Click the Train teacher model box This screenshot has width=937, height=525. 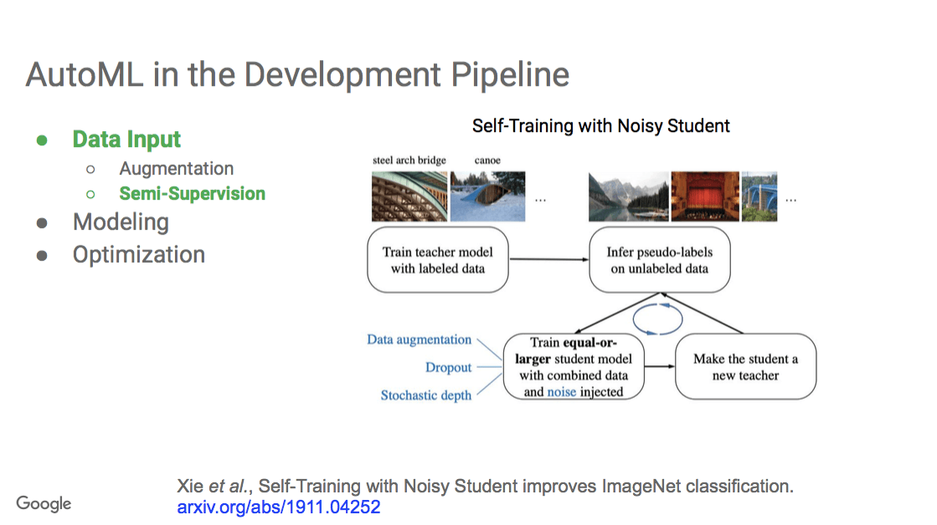437,259
